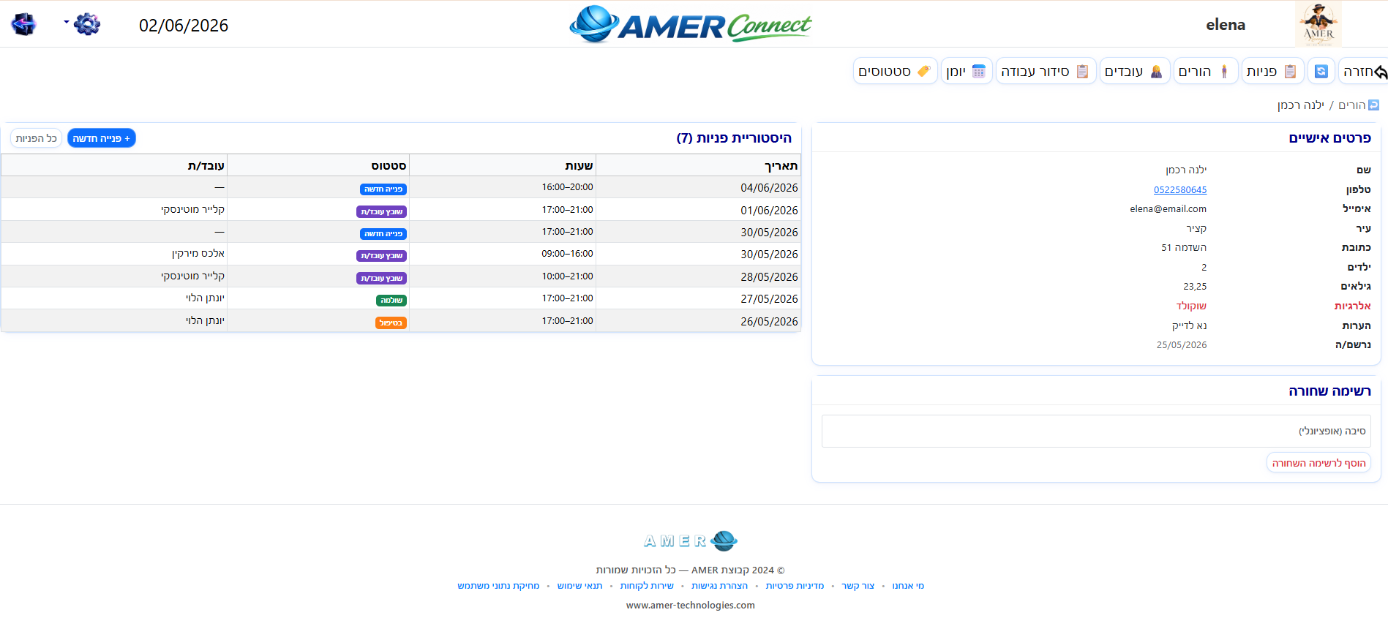
Task: Open the settings gear icon
Action: coord(87,24)
